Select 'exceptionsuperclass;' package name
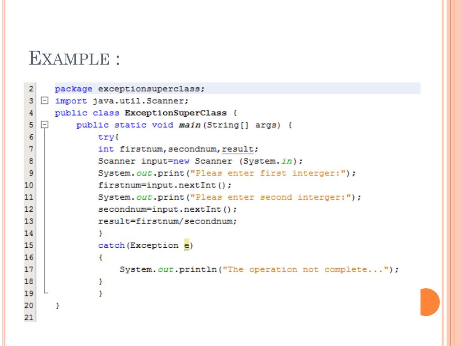Viewport: 462px width, 346px height. pyautogui.click(x=151, y=89)
